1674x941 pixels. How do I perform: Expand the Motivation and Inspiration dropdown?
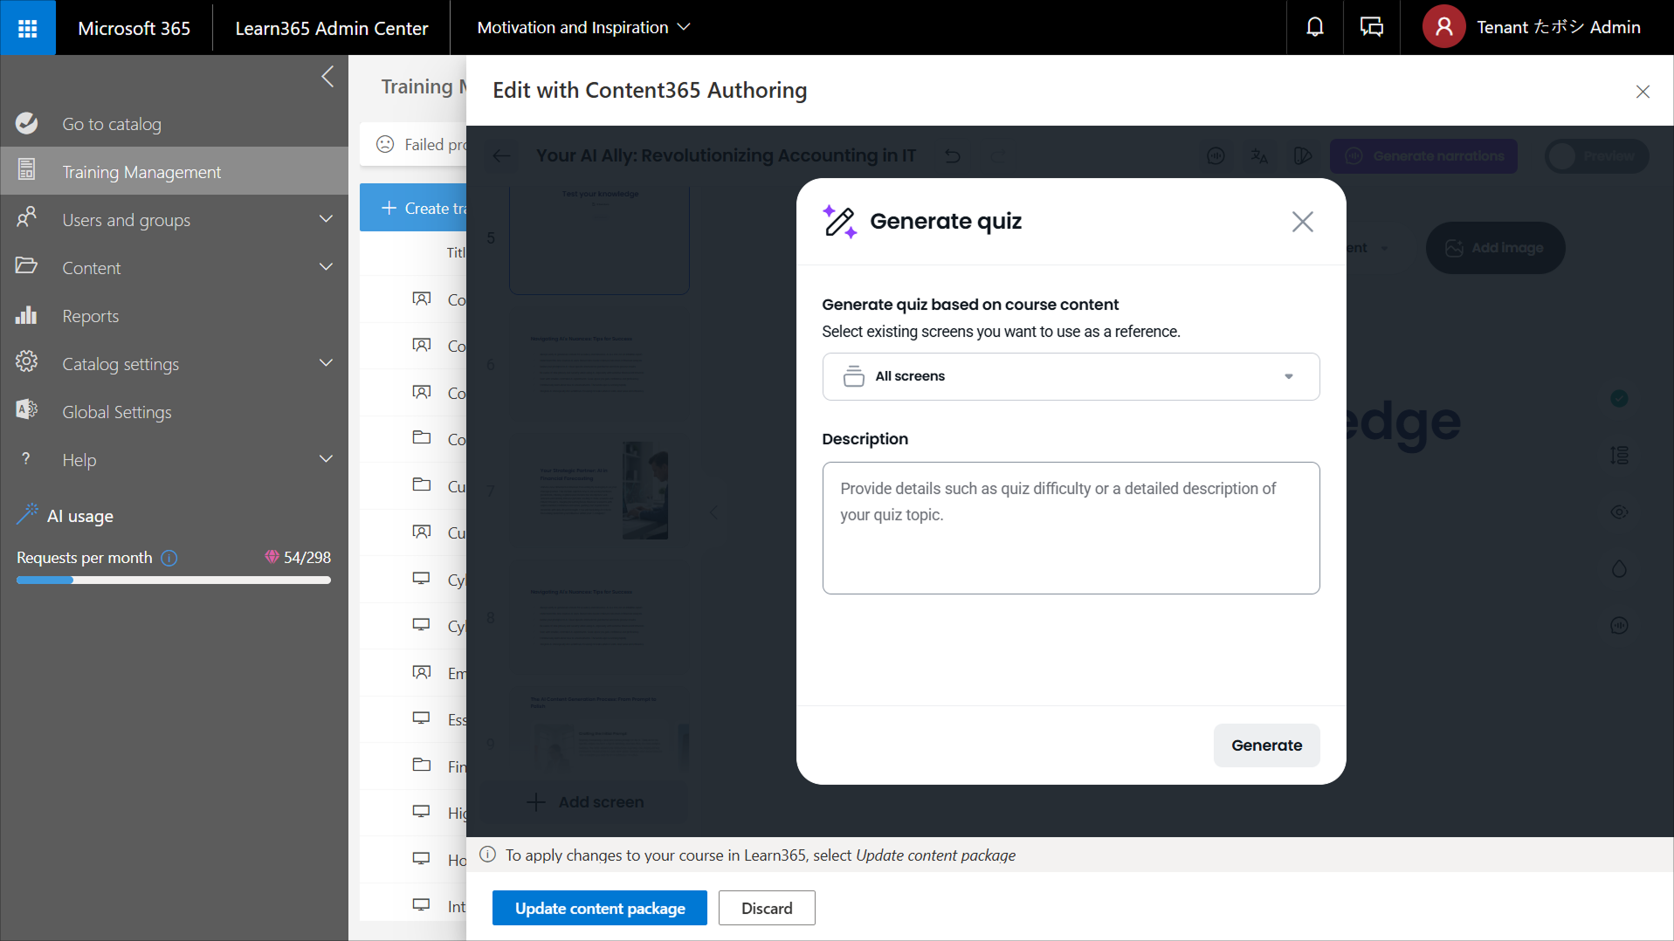(x=583, y=28)
